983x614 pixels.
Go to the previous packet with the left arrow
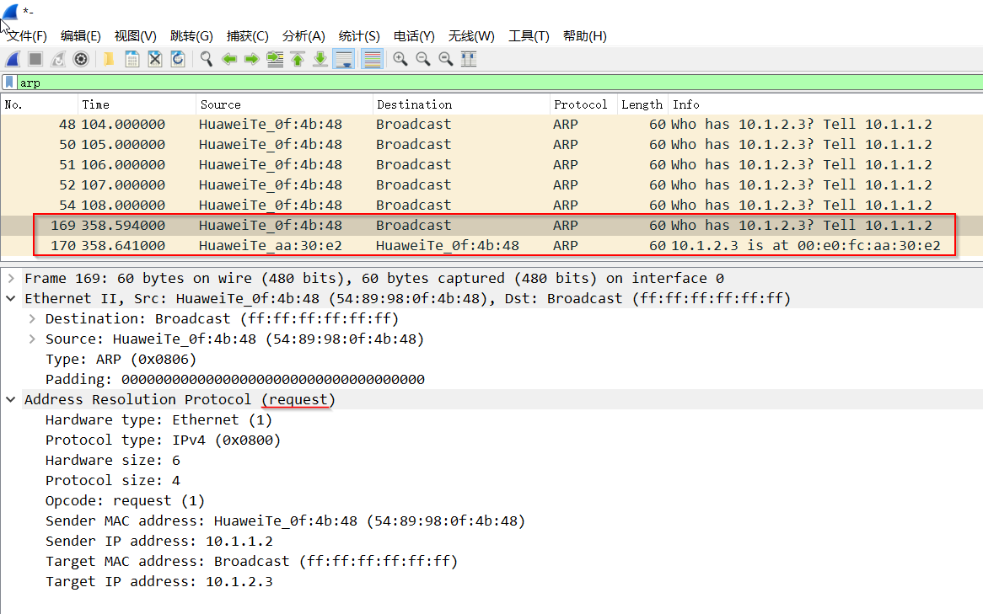[x=228, y=59]
